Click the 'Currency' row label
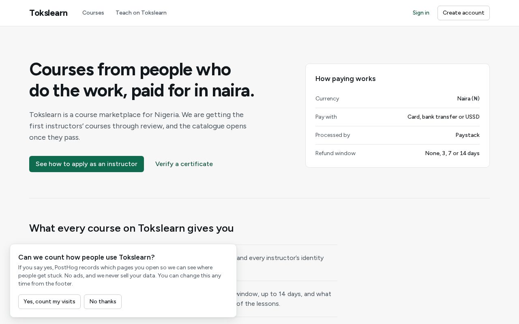This screenshot has width=519, height=324. pos(327,99)
